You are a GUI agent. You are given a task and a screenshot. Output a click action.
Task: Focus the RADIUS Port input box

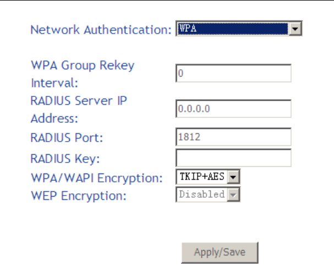pos(233,137)
